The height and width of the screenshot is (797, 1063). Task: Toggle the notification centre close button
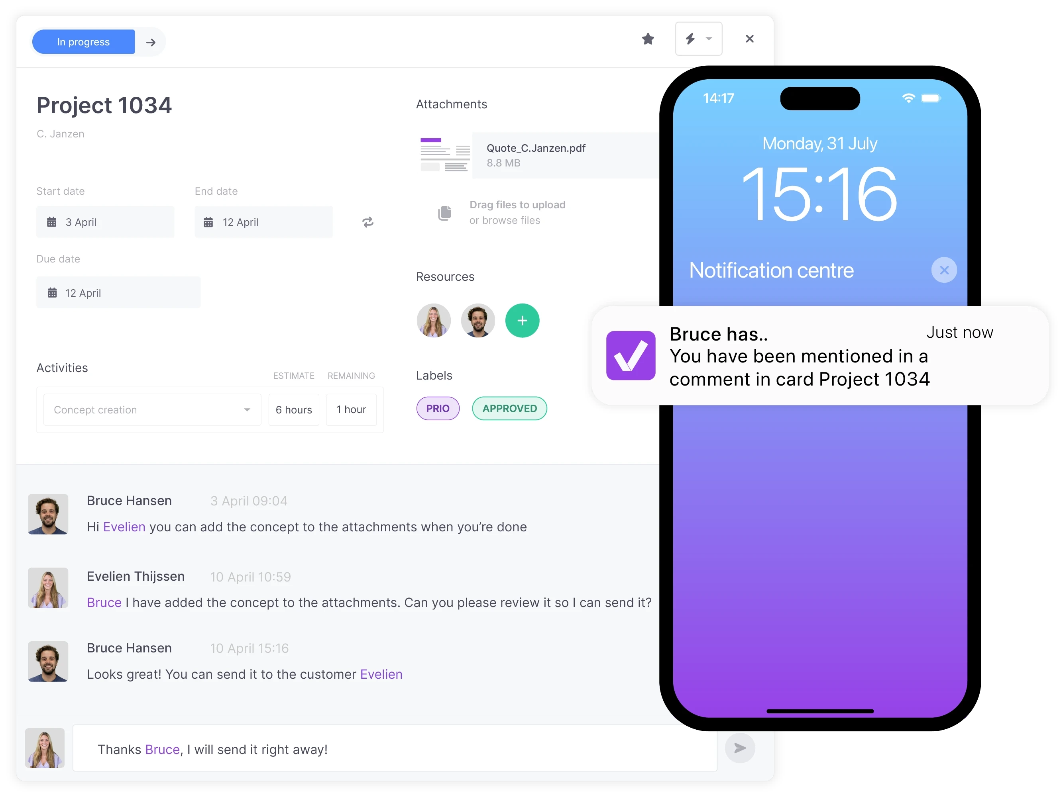pyautogui.click(x=944, y=270)
